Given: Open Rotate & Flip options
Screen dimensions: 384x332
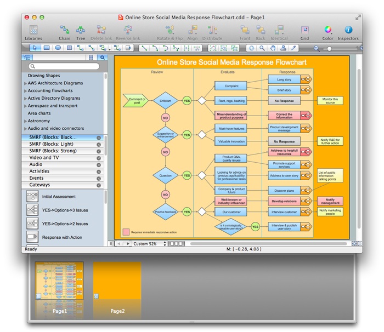Looking at the screenshot, I should (170, 32).
